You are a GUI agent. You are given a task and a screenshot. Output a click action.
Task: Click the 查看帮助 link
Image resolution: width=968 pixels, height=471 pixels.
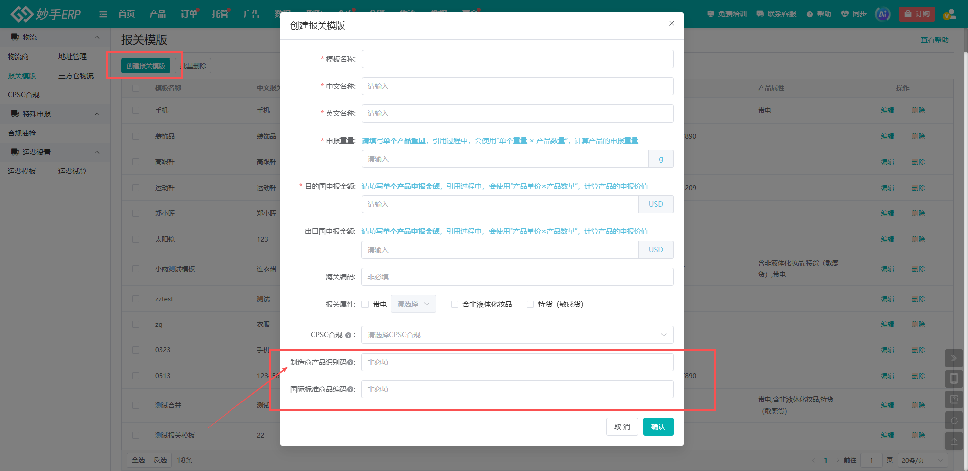point(935,40)
